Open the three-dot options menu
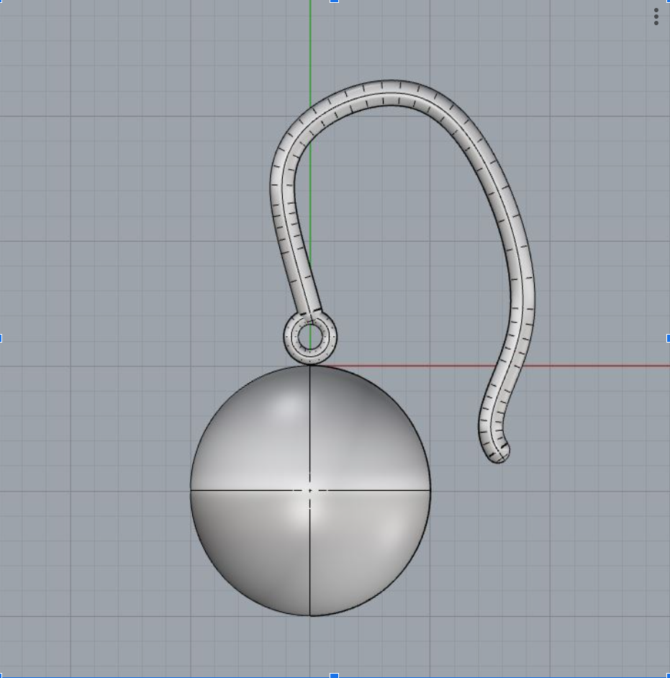This screenshot has height=678, width=670. point(656,17)
